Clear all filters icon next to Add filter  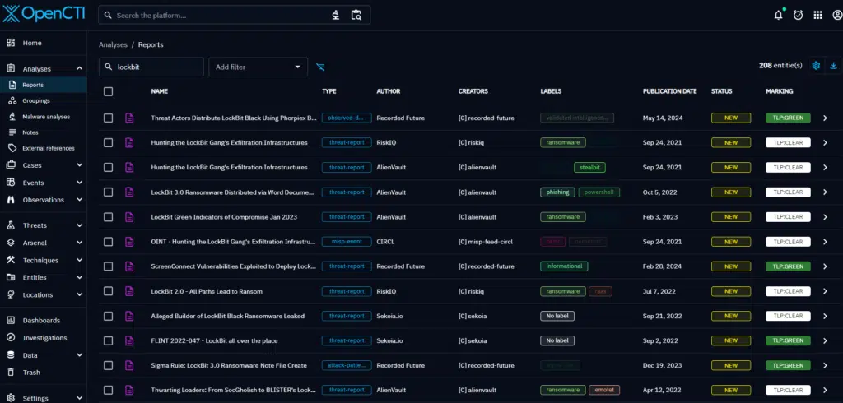coord(320,67)
